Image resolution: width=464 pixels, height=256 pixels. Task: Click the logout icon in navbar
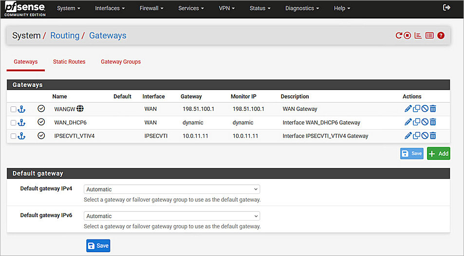point(446,8)
